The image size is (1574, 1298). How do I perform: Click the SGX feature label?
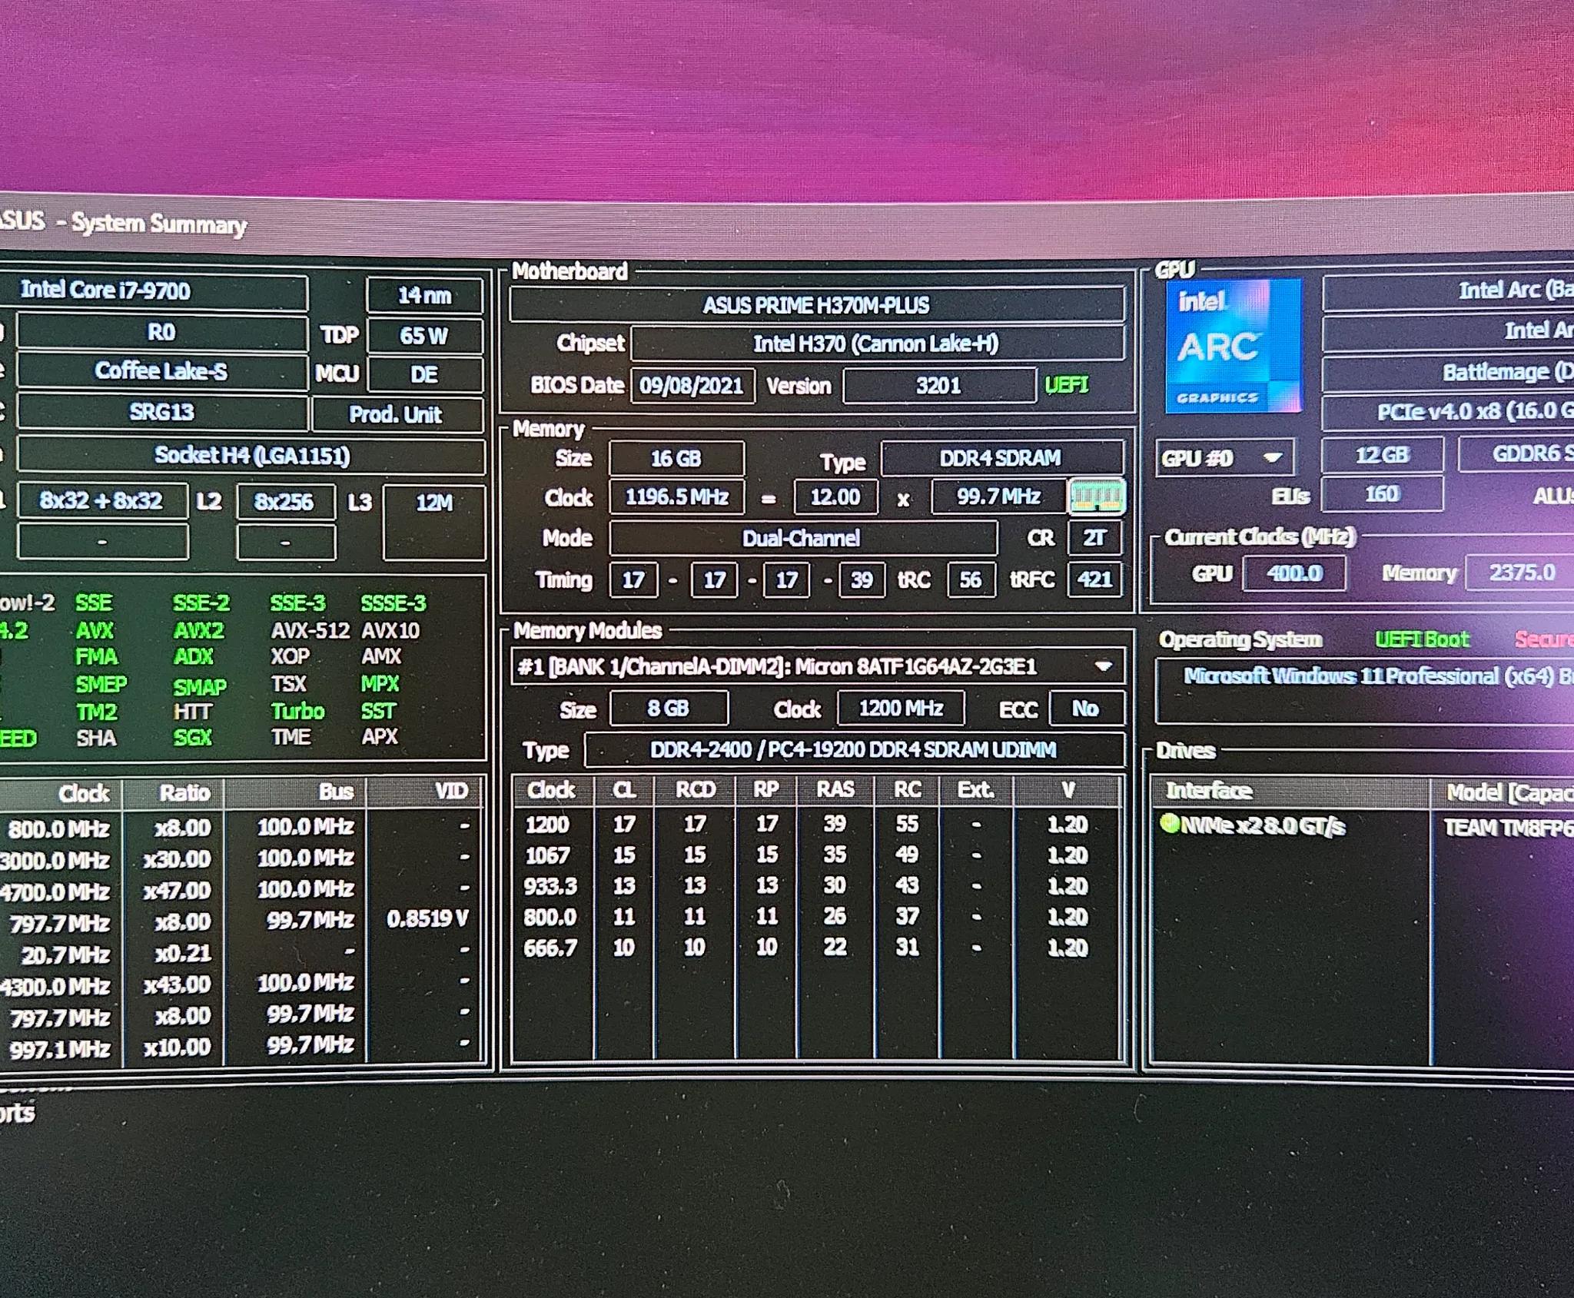coord(192,738)
